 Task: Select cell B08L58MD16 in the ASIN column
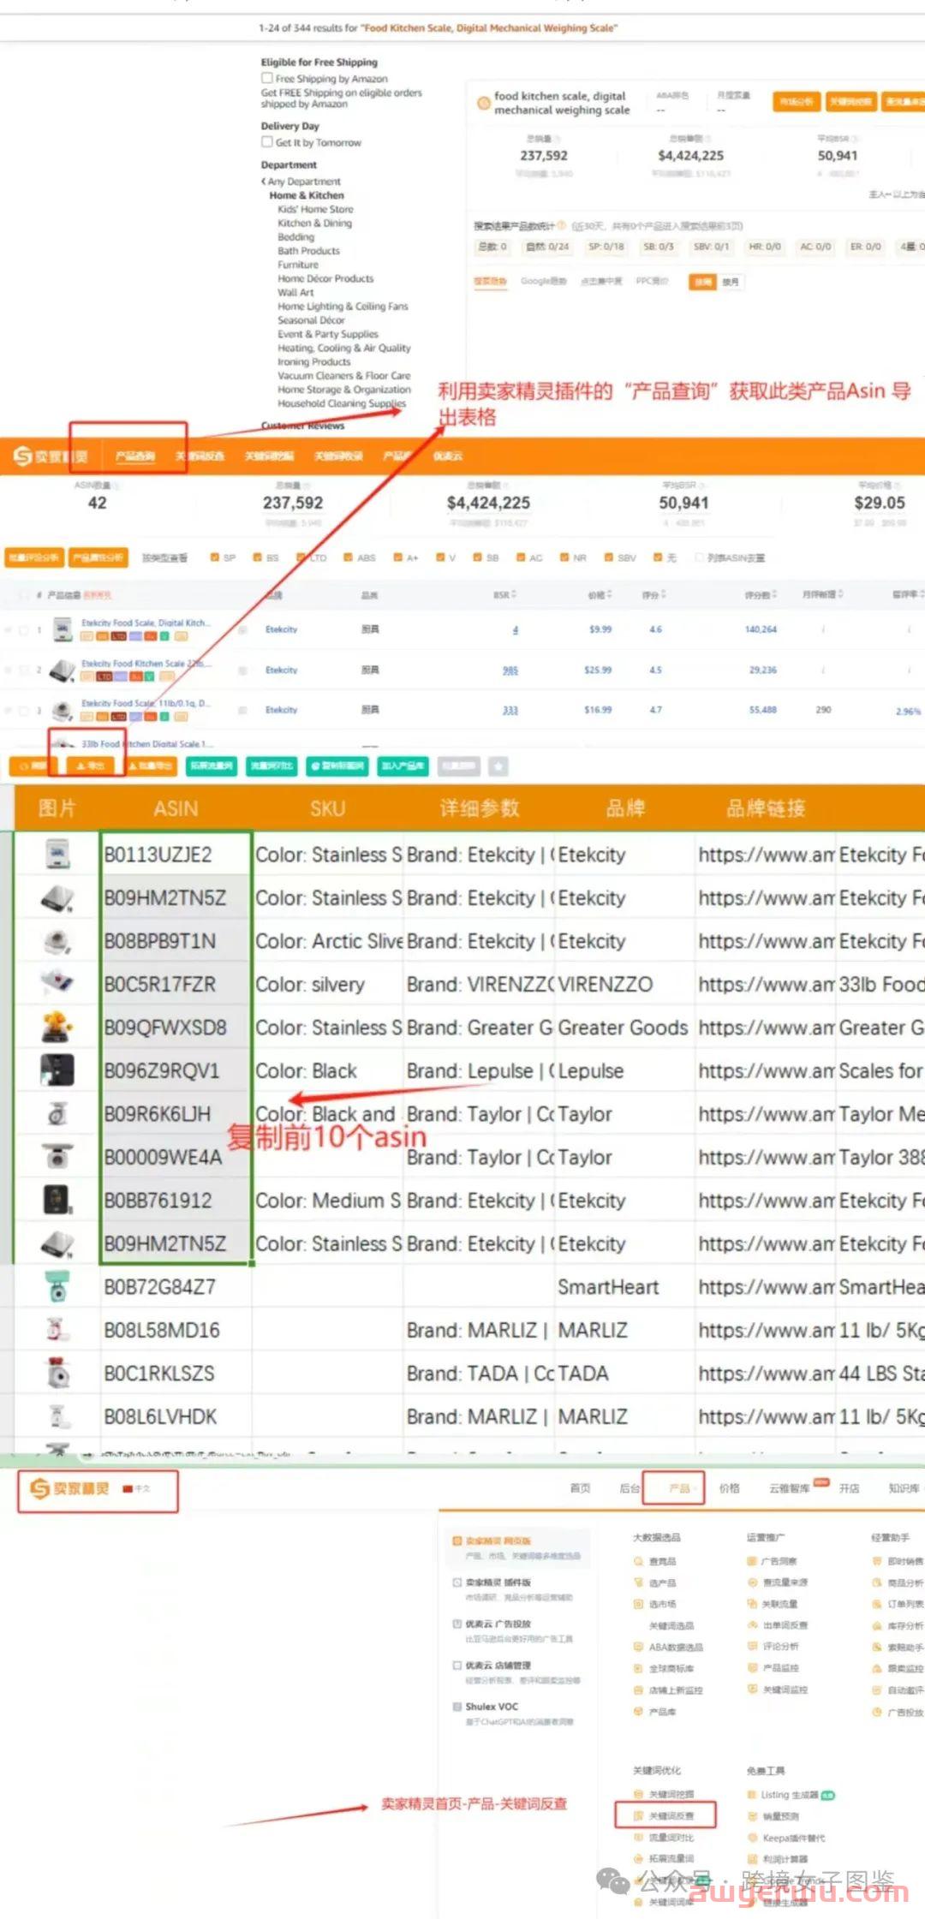(x=176, y=1330)
